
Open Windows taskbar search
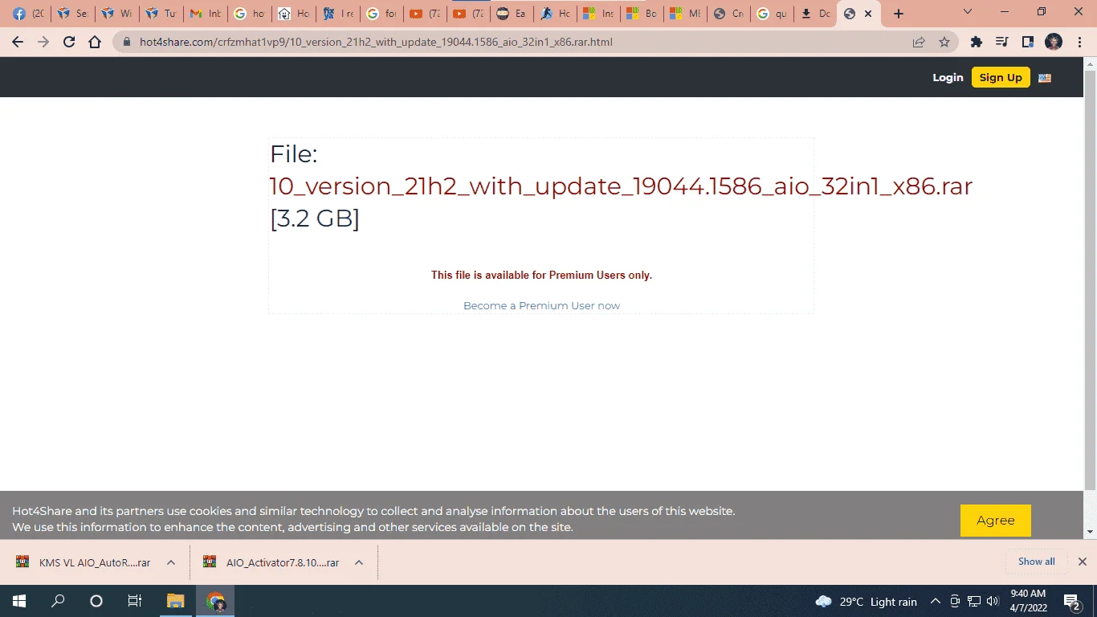click(x=58, y=601)
